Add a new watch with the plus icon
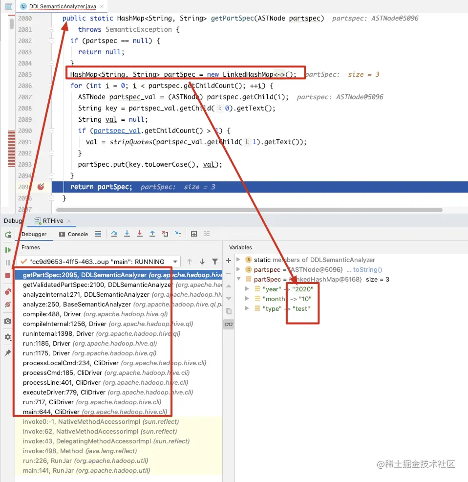 [229, 261]
